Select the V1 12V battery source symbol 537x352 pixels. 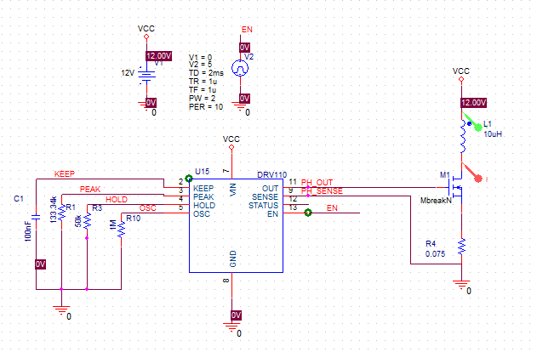146,75
